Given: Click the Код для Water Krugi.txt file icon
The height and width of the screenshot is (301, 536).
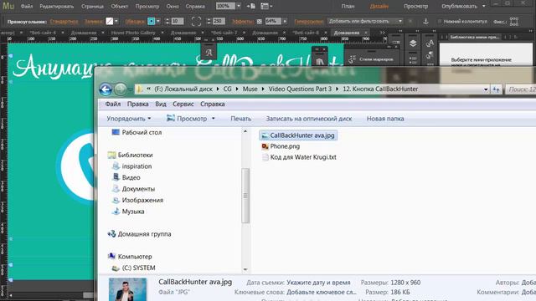Looking at the screenshot, I should 265,157.
